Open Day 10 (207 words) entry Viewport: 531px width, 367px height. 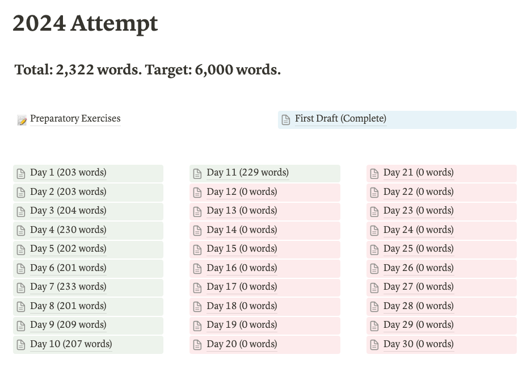click(x=71, y=344)
